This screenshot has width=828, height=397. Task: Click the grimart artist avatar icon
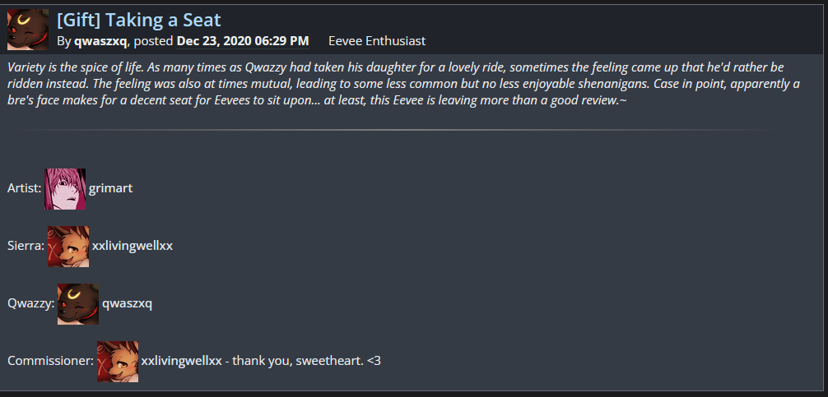click(x=65, y=189)
